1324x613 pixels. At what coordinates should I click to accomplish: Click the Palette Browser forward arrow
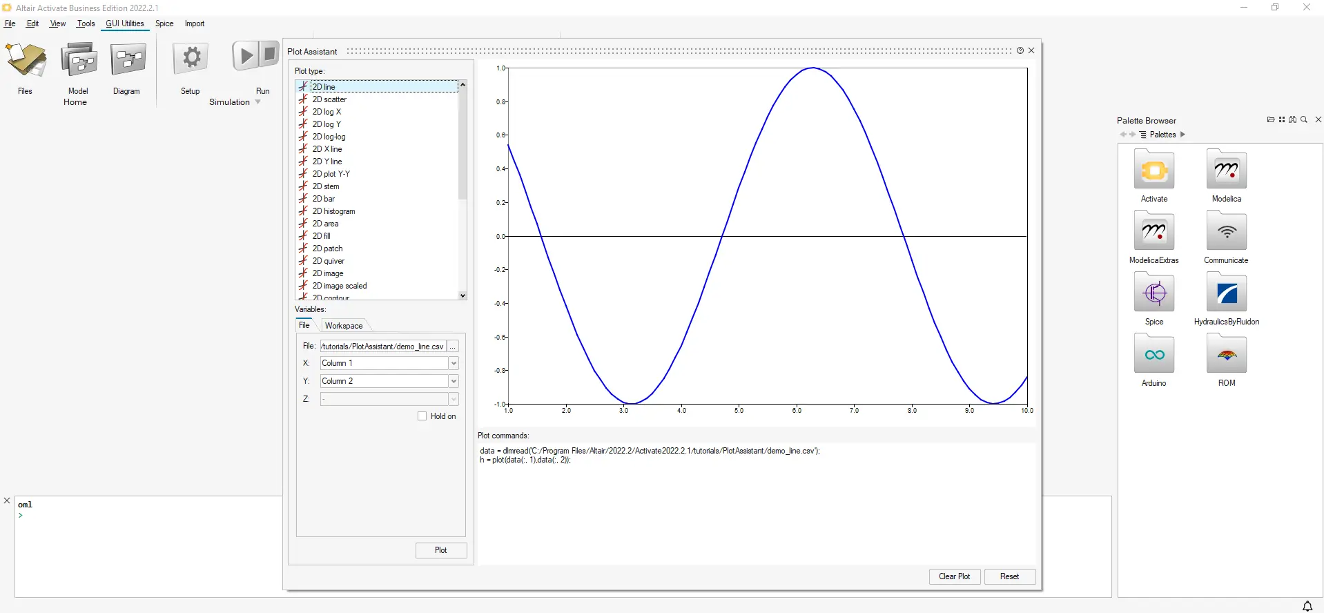point(1132,135)
